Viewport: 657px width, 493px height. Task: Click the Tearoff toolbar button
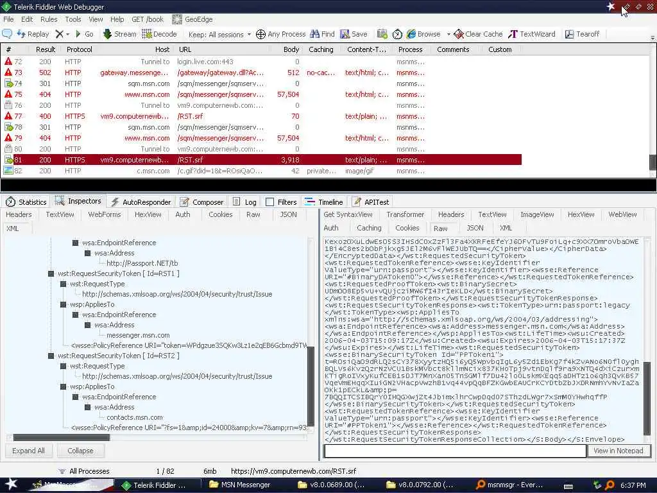pyautogui.click(x=582, y=35)
